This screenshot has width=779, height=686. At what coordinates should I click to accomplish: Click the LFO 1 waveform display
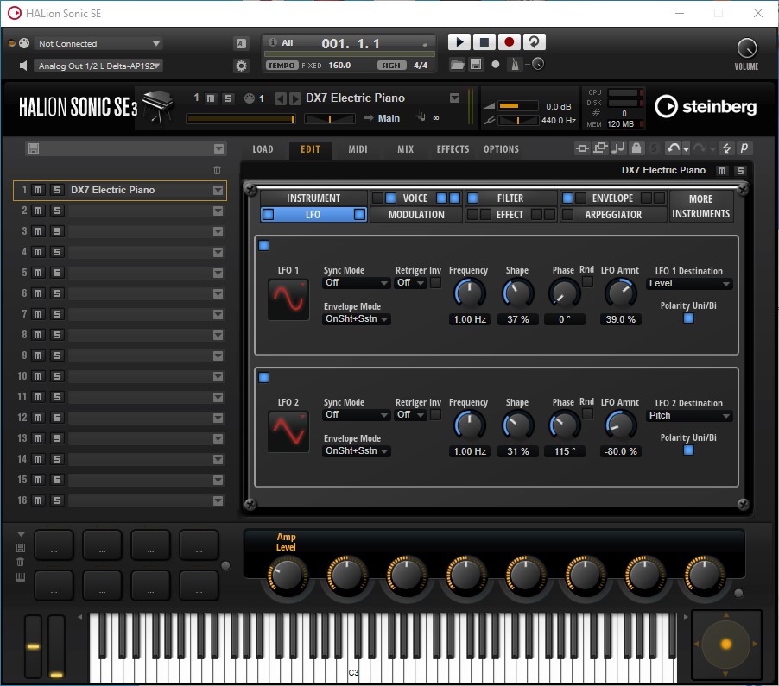coord(288,299)
